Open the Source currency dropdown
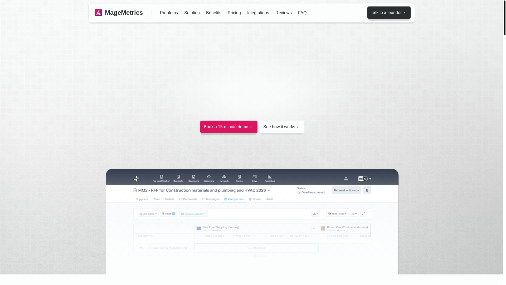 click(x=193, y=214)
